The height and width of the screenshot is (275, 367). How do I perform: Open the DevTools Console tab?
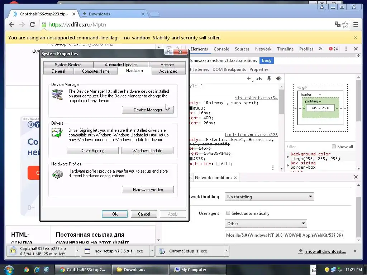[221, 49]
